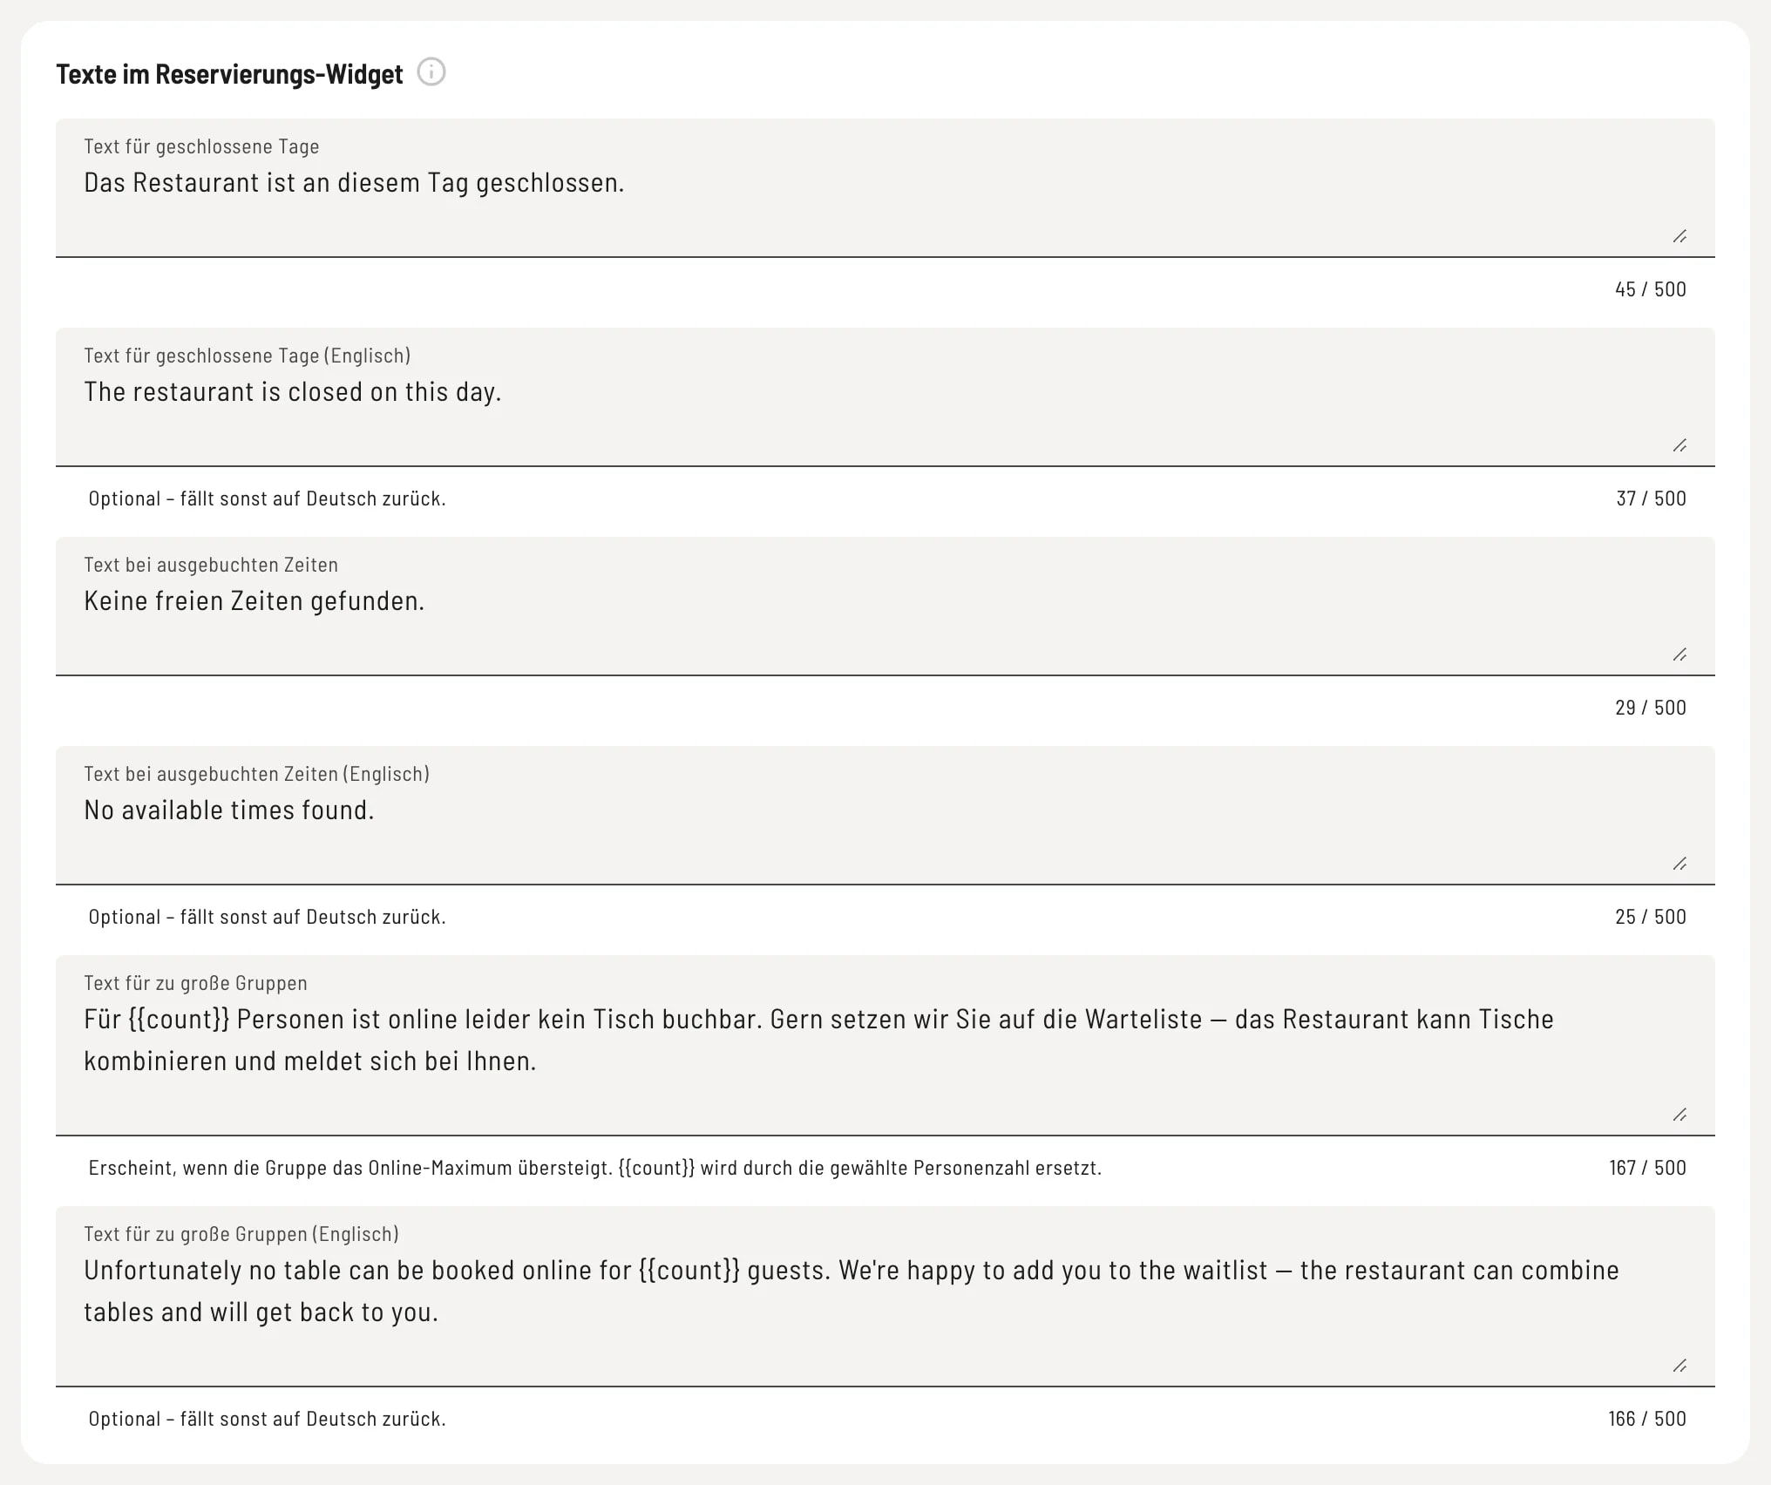Grab resize handle of closed days text field
The height and width of the screenshot is (1485, 1771).
tap(1679, 236)
